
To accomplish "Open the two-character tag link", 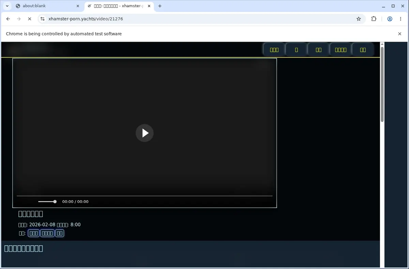I will click(60, 233).
